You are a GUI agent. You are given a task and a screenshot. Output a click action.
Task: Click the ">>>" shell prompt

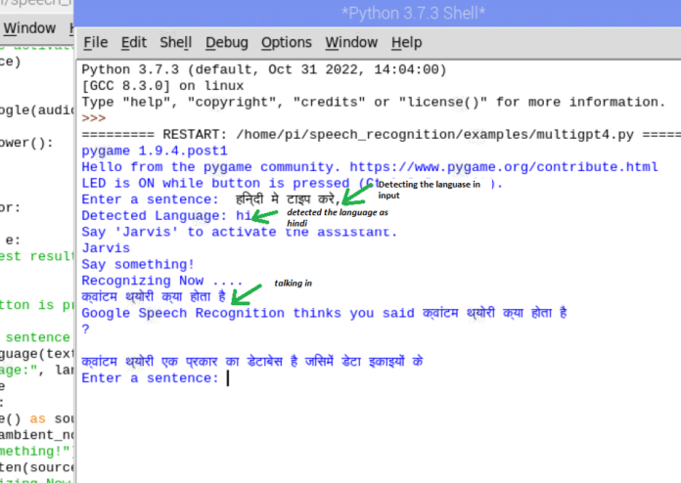click(x=94, y=118)
